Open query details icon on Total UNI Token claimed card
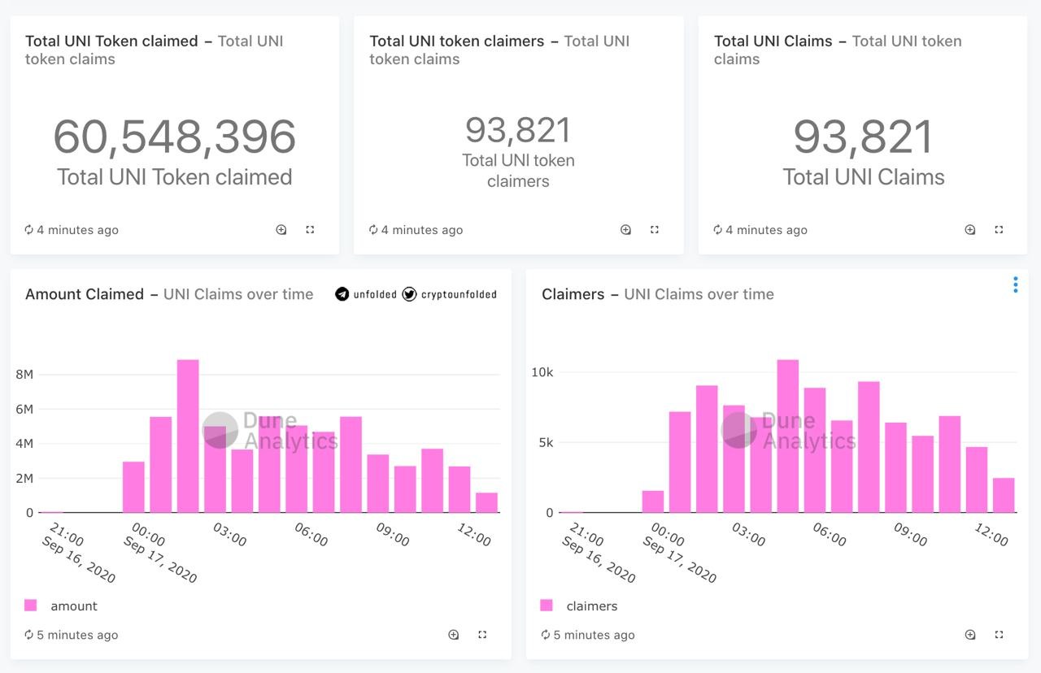This screenshot has width=1041, height=673. click(281, 230)
